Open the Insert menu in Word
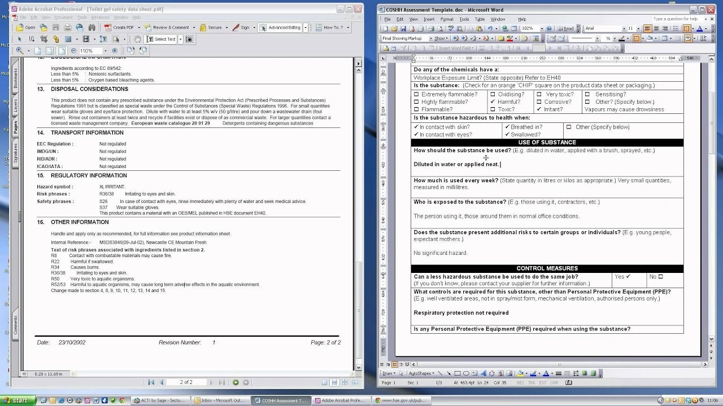The height and width of the screenshot is (406, 723). [x=429, y=19]
